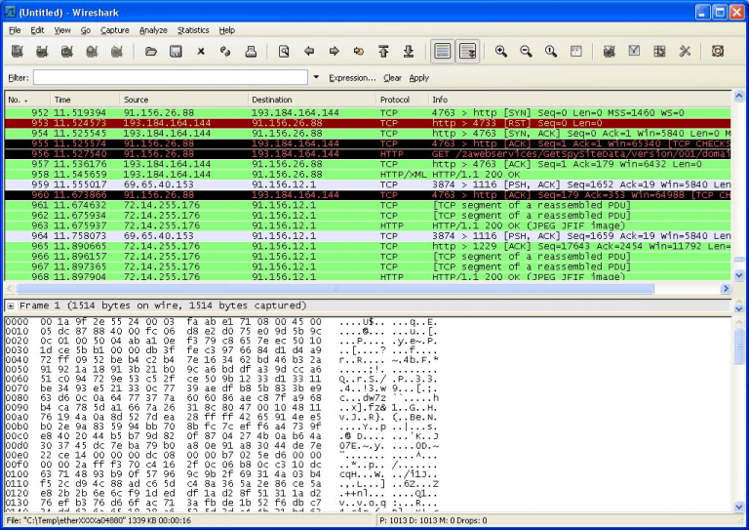
Task: Open the Analyze menu
Action: [153, 30]
